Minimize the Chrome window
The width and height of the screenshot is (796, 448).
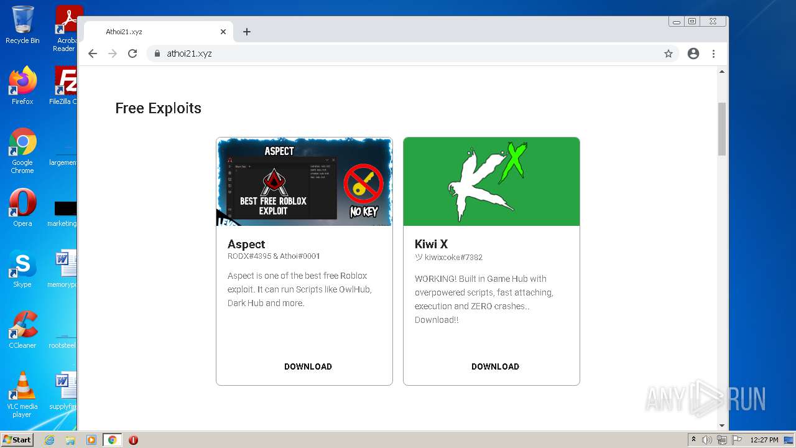[x=677, y=21]
